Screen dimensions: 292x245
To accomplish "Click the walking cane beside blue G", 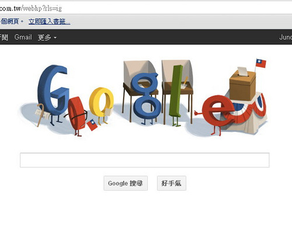I will [x=40, y=115].
